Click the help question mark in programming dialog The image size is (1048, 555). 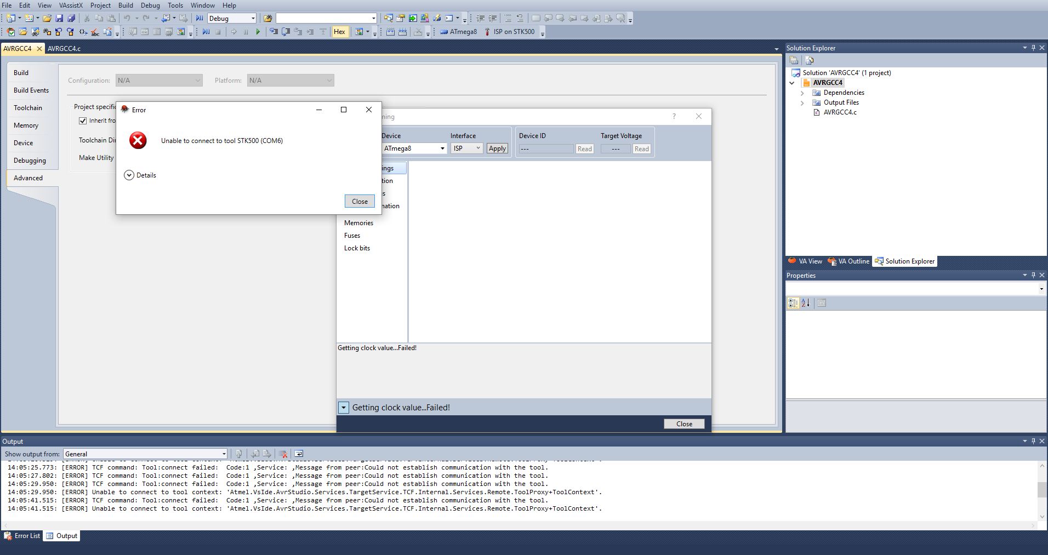click(674, 116)
